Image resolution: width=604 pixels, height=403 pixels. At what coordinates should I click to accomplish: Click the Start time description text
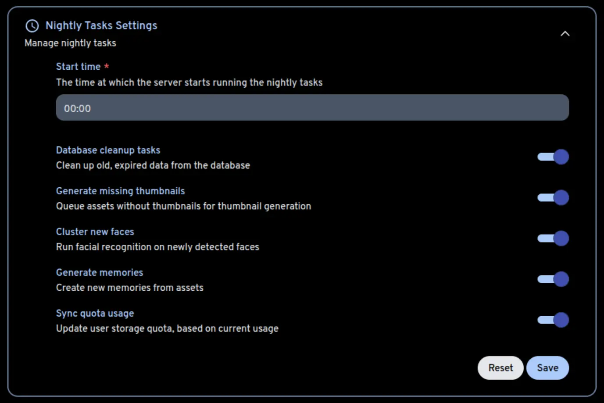click(x=189, y=82)
